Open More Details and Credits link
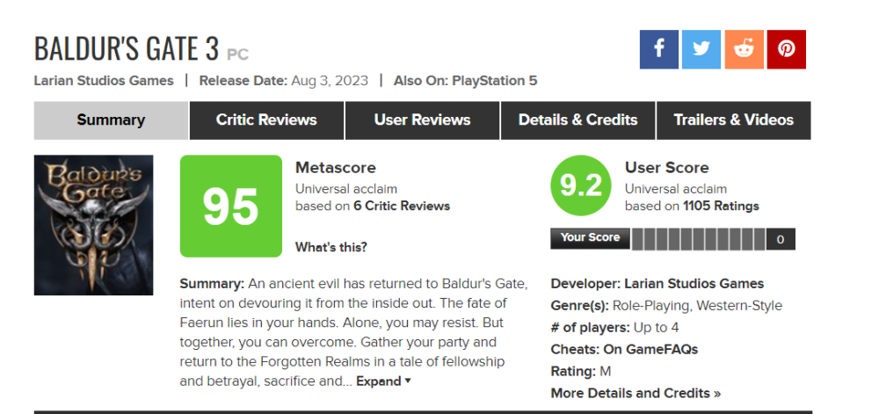The image size is (879, 414). click(x=636, y=393)
